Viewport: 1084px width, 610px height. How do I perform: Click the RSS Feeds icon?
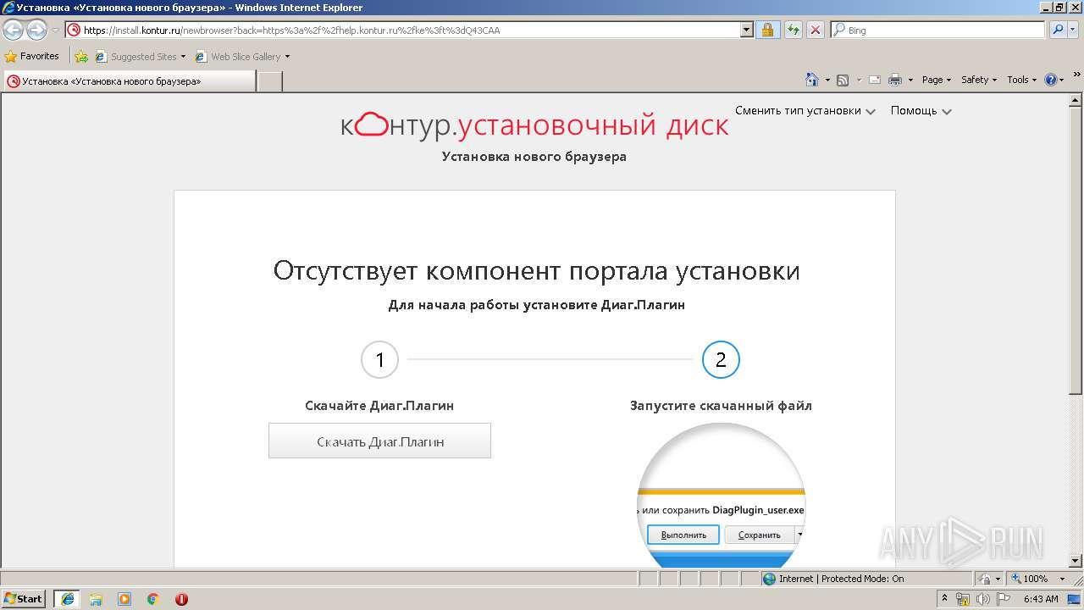pyautogui.click(x=843, y=80)
